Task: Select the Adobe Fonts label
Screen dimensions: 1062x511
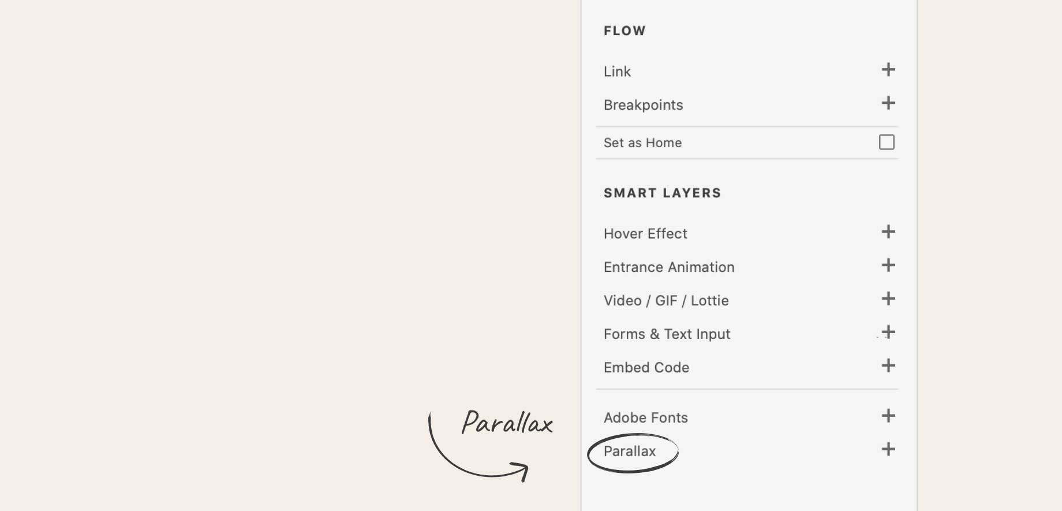Action: (x=645, y=418)
